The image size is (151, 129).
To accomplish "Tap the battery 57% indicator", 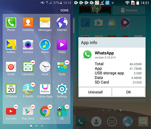I will coord(58,3).
